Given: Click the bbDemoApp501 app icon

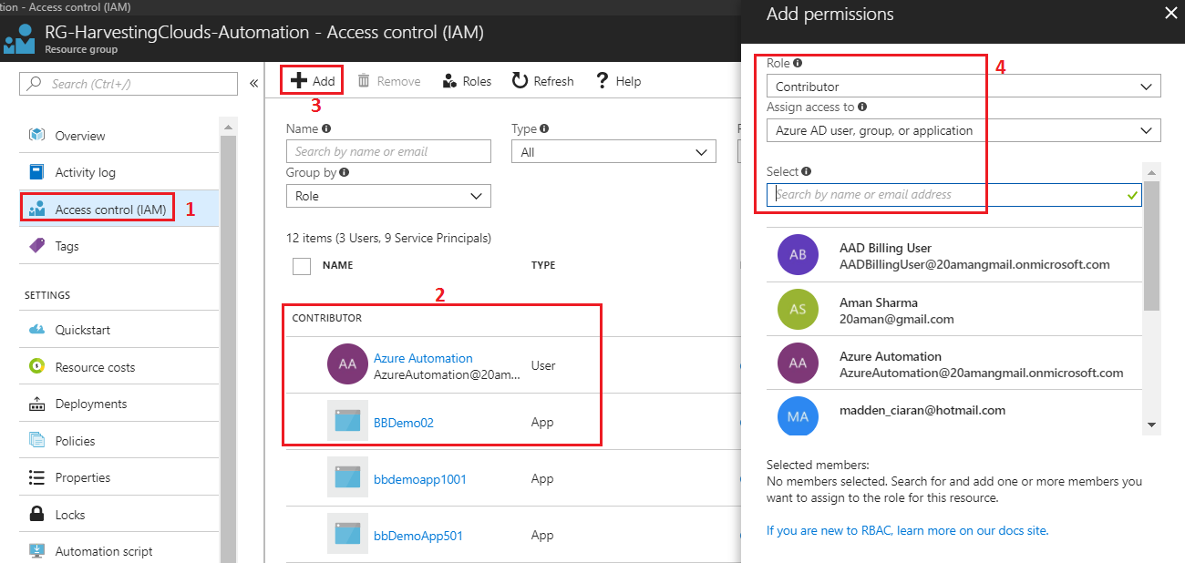Looking at the screenshot, I should (x=347, y=535).
